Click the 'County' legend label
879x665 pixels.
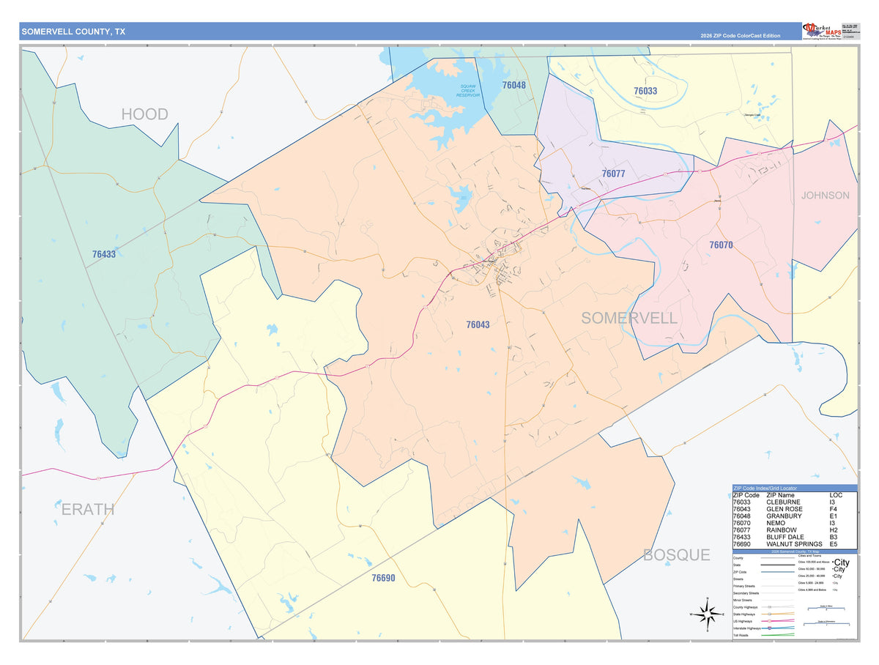click(738, 558)
